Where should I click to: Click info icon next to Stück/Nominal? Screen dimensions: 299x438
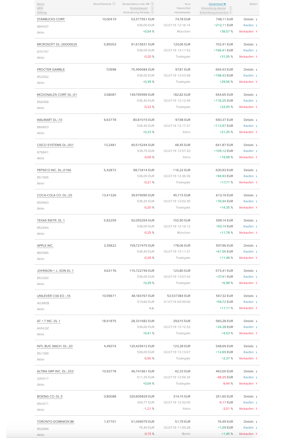click(114, 4)
